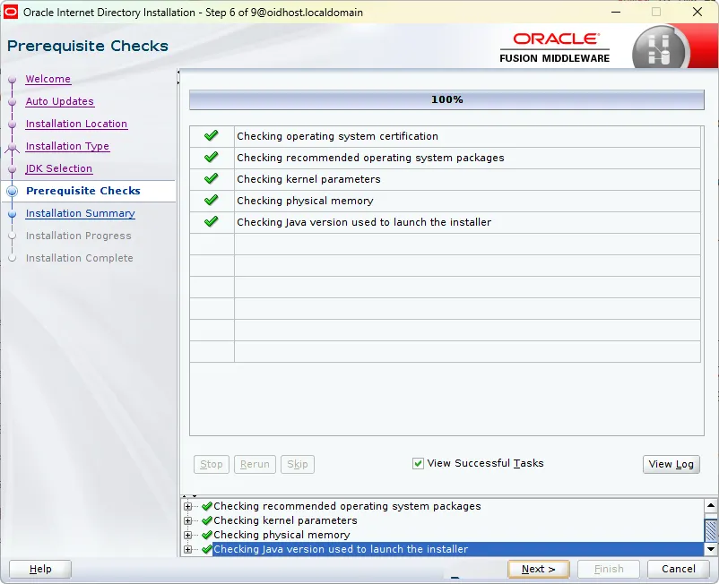Select the Prerequisite Checks step
The image size is (719, 584).
click(x=83, y=191)
